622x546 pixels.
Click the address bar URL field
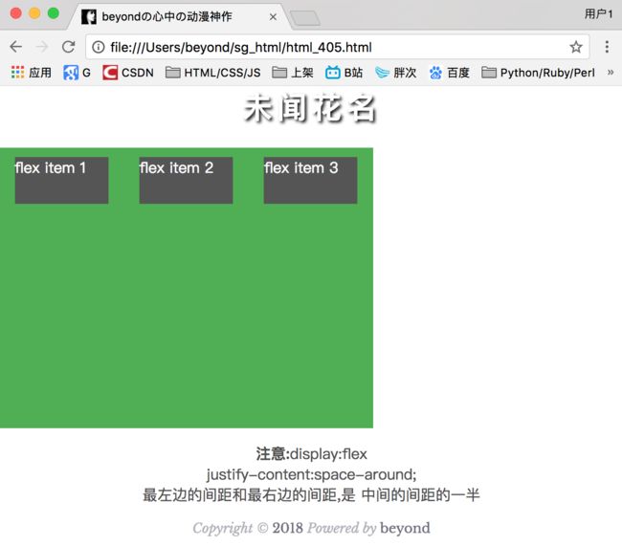(x=337, y=47)
